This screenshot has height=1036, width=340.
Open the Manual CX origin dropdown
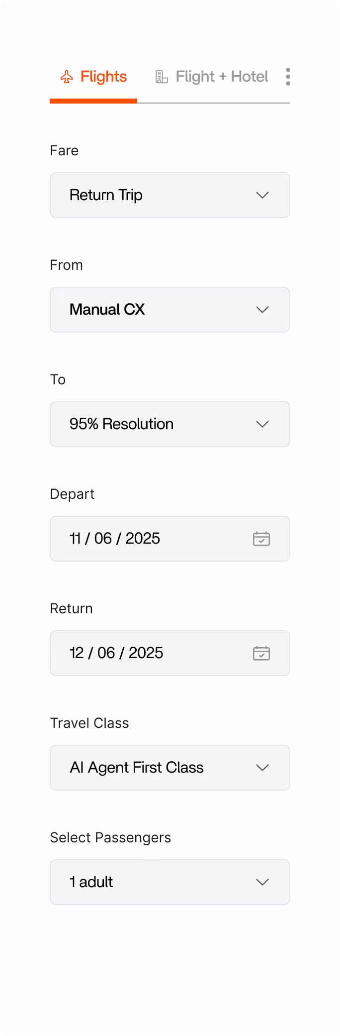click(x=170, y=310)
